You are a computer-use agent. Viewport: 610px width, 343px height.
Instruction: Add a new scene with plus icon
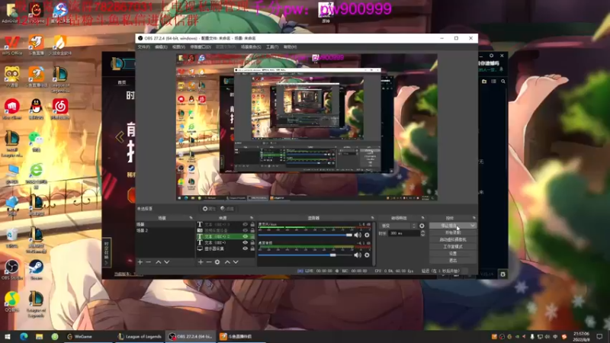[140, 262]
